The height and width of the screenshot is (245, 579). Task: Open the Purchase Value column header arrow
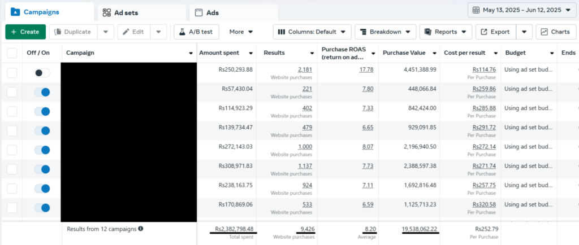435,54
